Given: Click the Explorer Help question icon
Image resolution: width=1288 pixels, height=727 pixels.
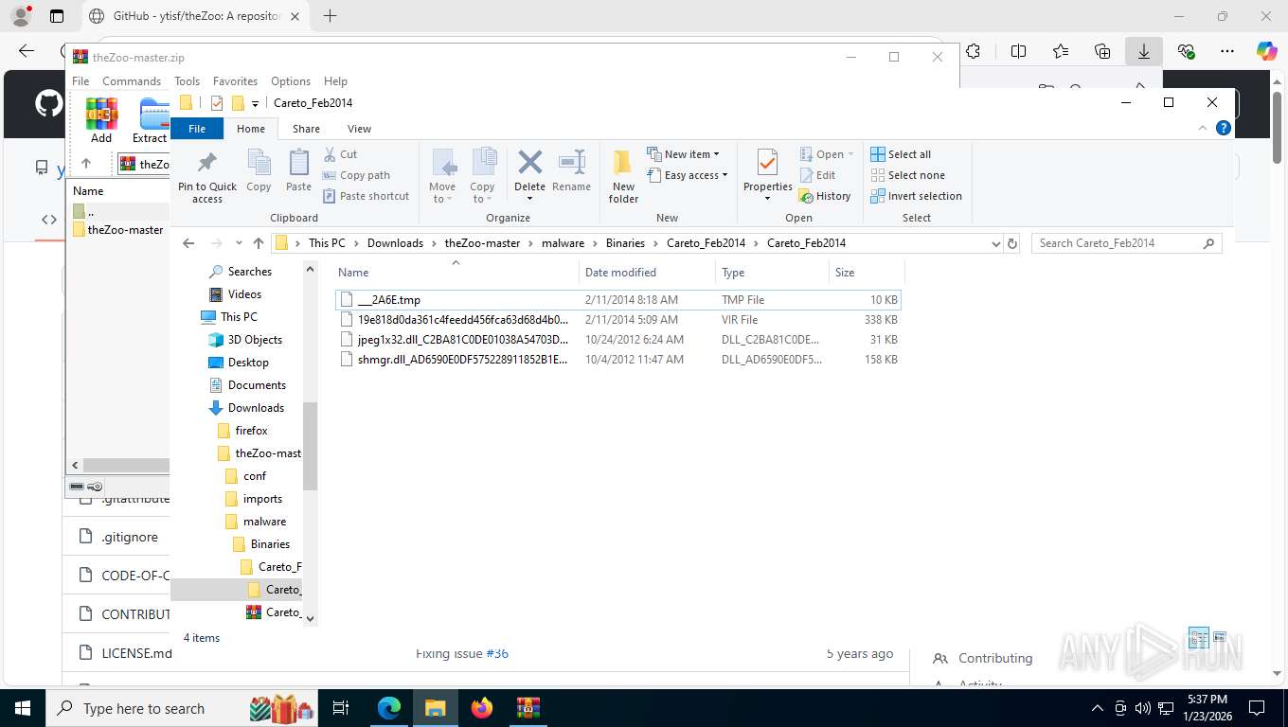Looking at the screenshot, I should point(1223,128).
